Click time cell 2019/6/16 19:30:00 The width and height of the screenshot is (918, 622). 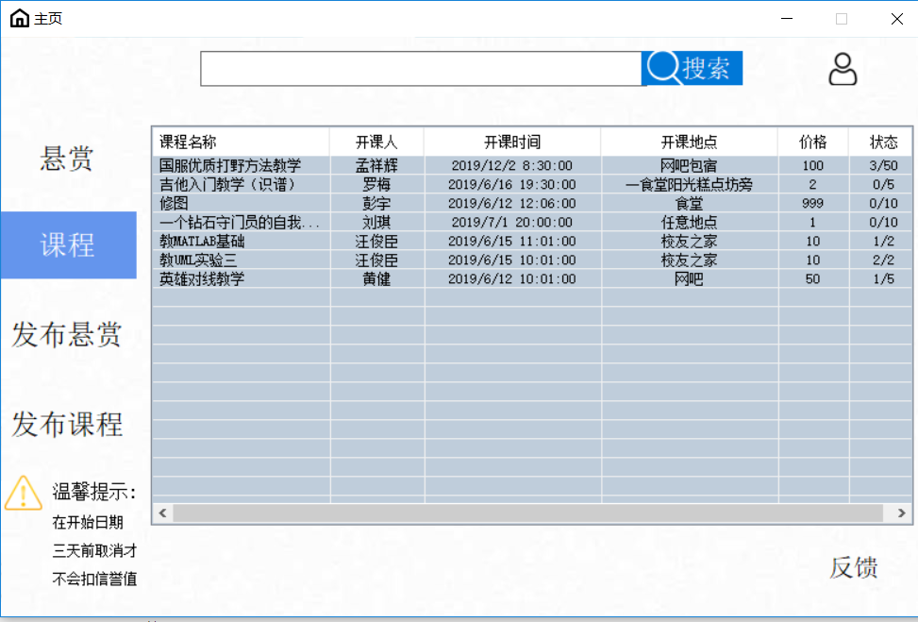point(512,184)
